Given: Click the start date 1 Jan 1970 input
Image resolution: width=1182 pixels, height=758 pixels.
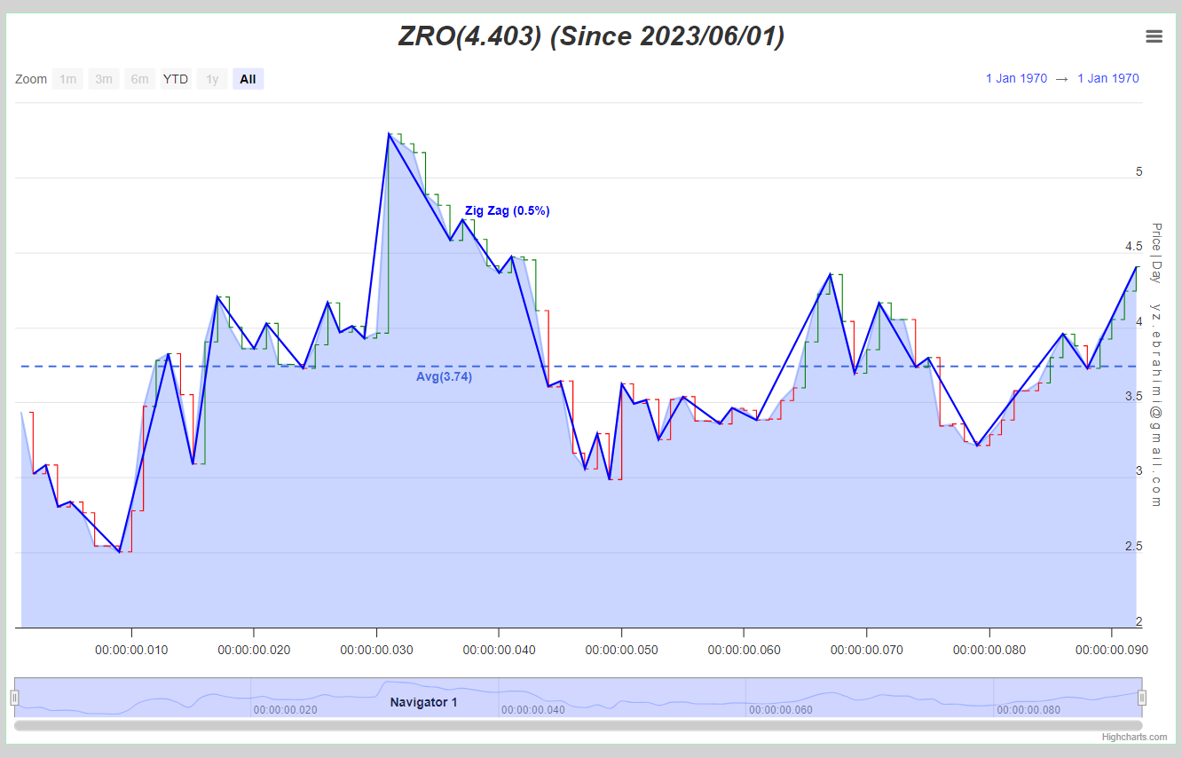Looking at the screenshot, I should point(1016,78).
